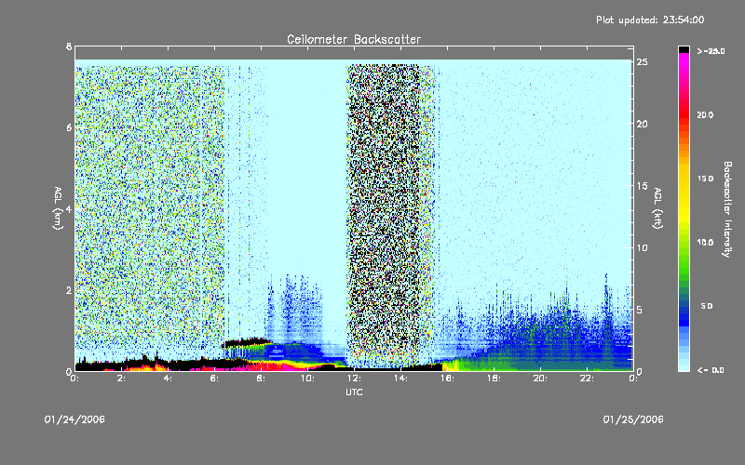Click the colorbar '<= 0.0' label

click(711, 369)
